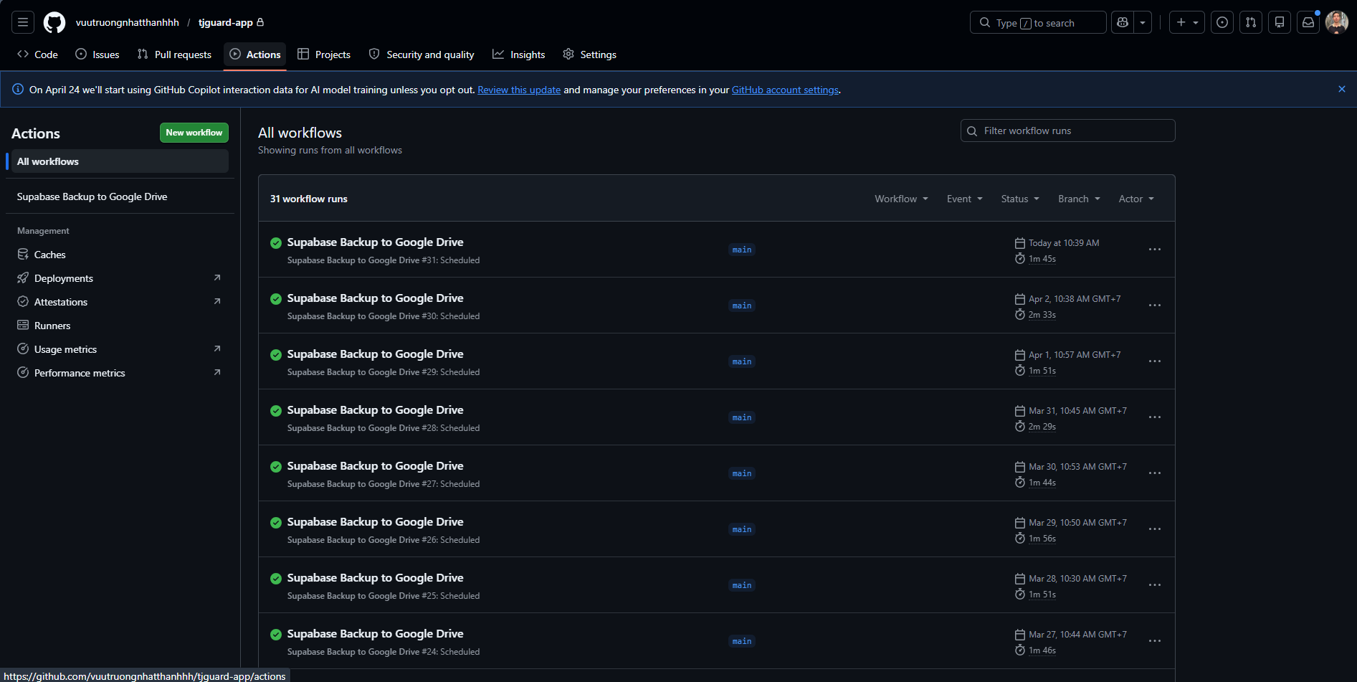Dismiss the Copilot data notice banner
The width and height of the screenshot is (1357, 682).
coord(1341,90)
